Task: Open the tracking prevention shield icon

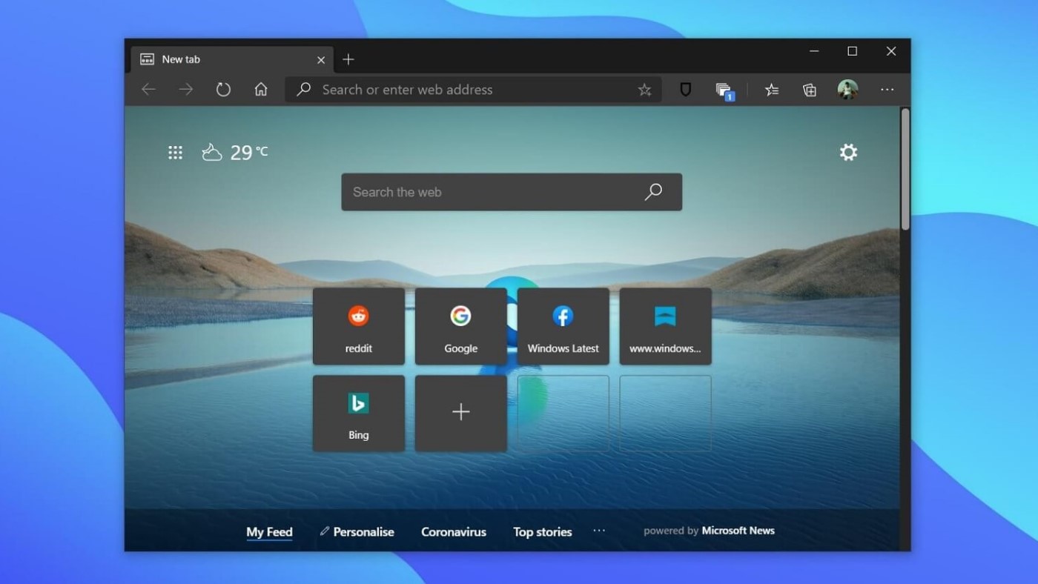Action: click(x=686, y=90)
